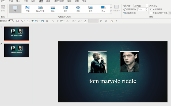
Task: Expand the align objects dropdown arrow
Action: coord(64,21)
